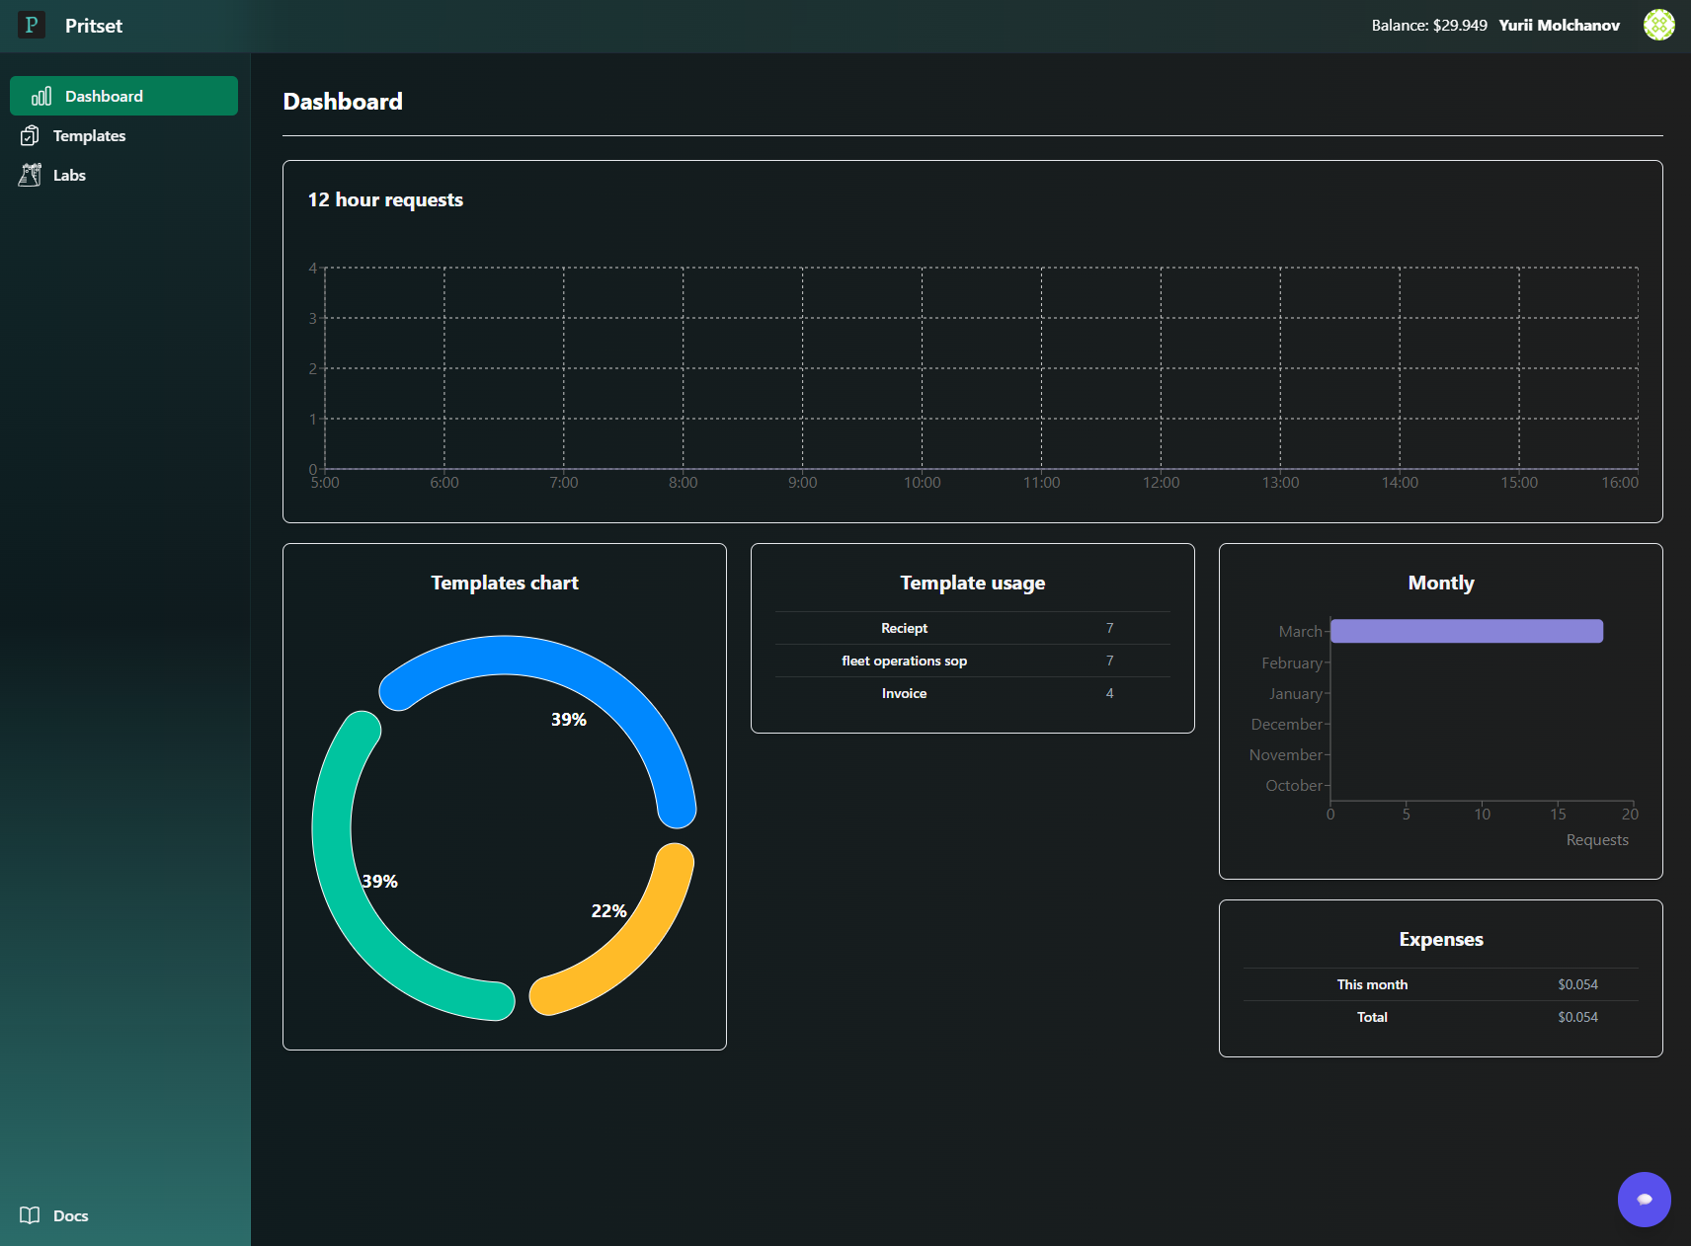Click the Templates clipboard icon
The width and height of the screenshot is (1691, 1246).
point(30,135)
